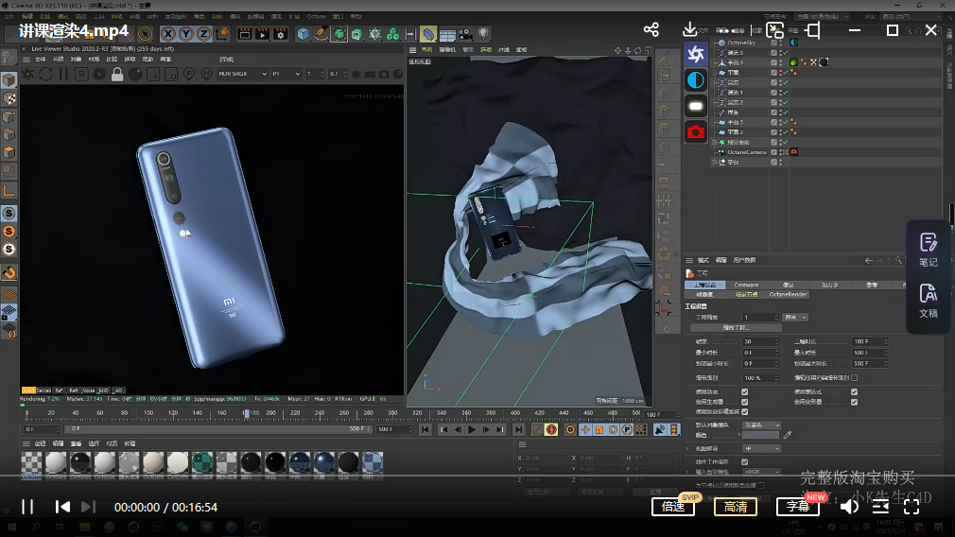
Task: Toggle the OctaneSky visibility dots
Action: (781, 43)
